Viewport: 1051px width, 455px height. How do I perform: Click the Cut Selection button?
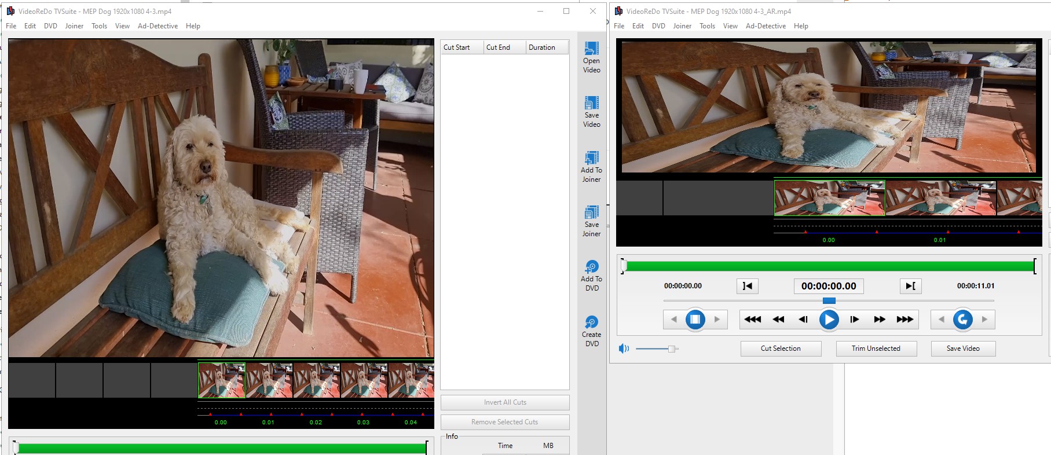781,348
